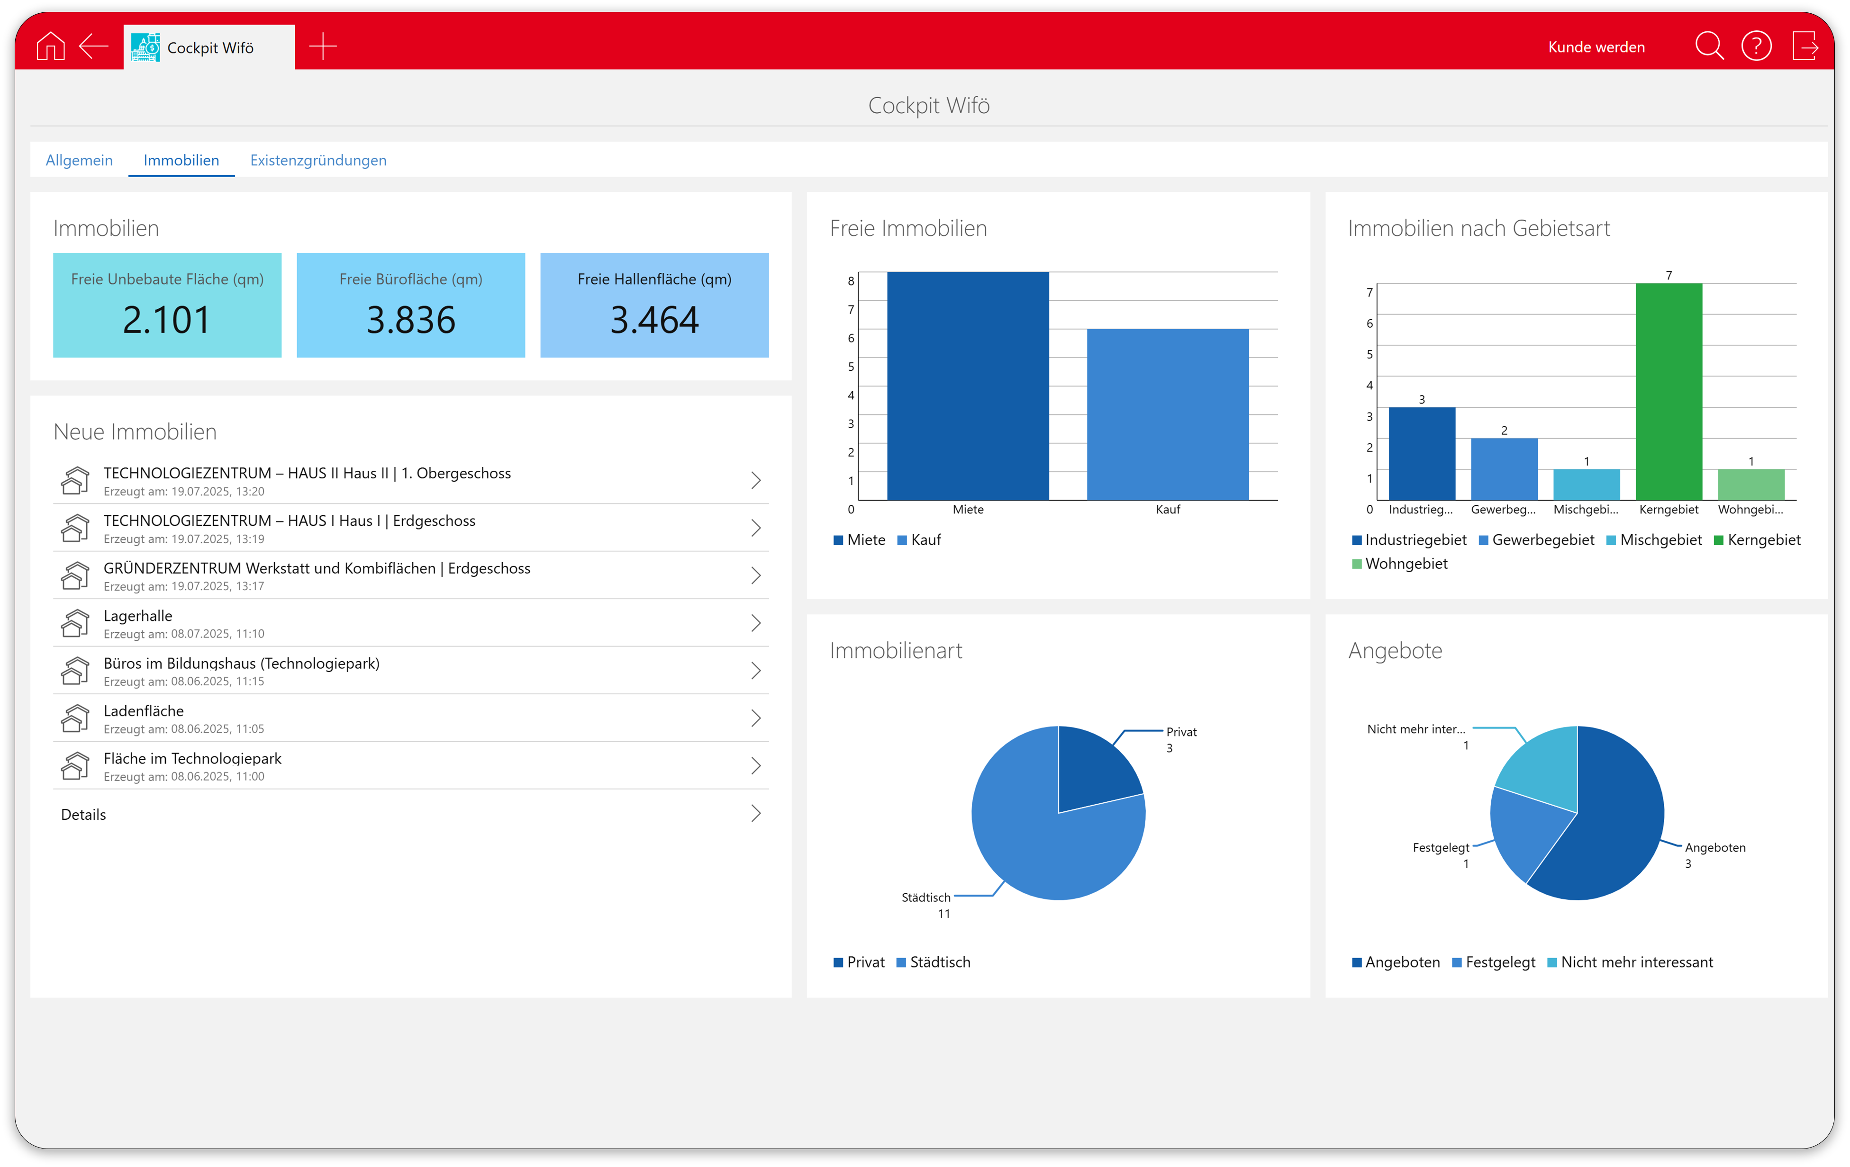The width and height of the screenshot is (1850, 1167).
Task: Expand chevron for Fläche im Technologiepark
Action: pos(756,766)
